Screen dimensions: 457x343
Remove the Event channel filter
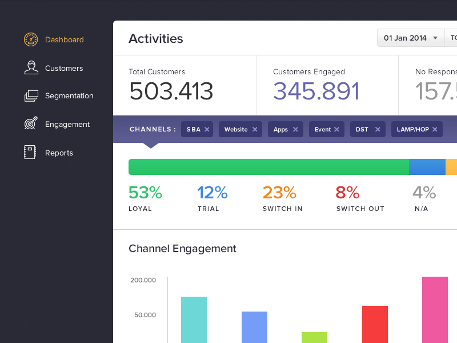pos(336,129)
